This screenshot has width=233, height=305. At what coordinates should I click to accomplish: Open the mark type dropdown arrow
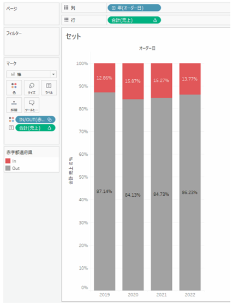point(53,74)
